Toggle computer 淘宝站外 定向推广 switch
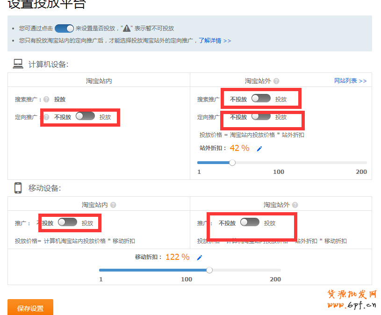Viewport: 381px width, 315px height. (261, 116)
